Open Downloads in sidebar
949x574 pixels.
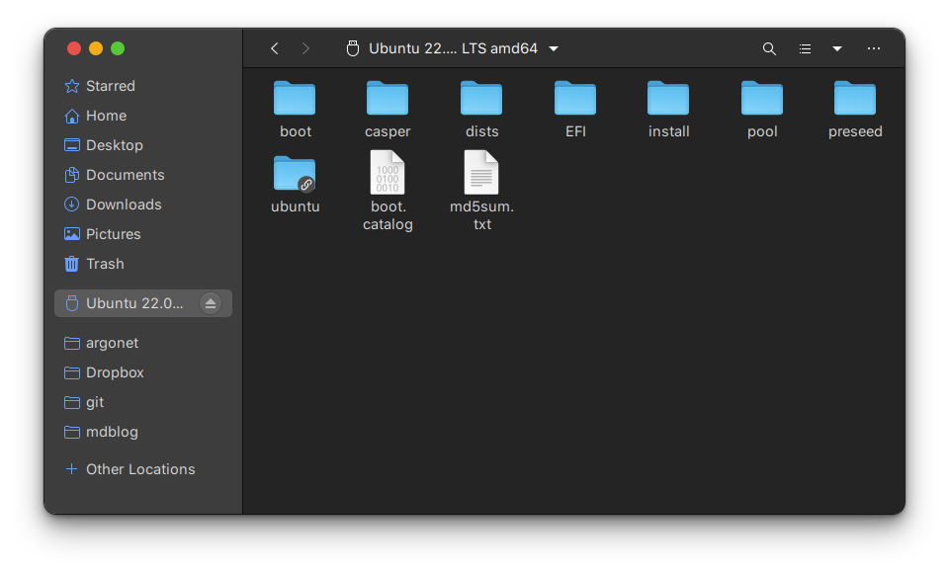click(x=143, y=205)
